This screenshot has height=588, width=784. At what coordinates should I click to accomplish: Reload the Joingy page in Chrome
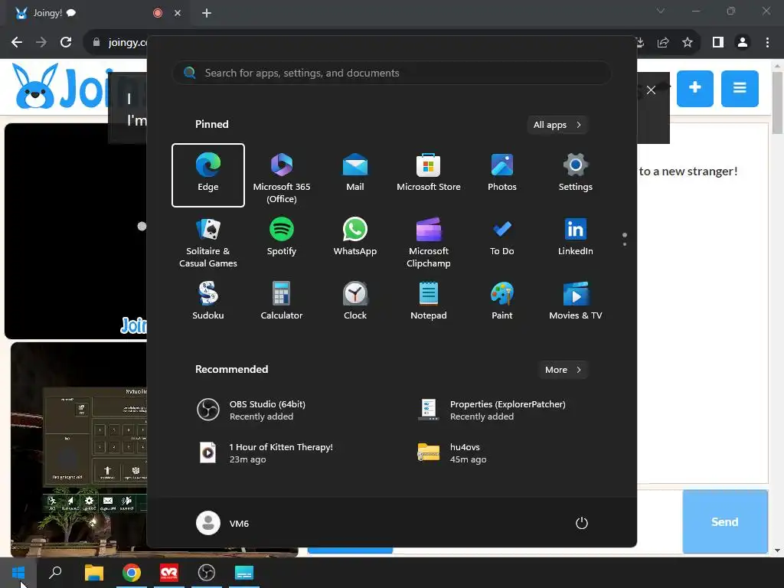(66, 43)
